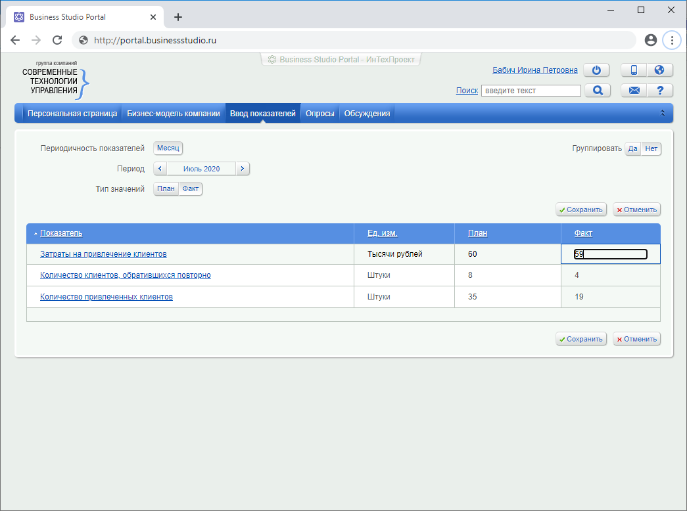Open the Месяц periodicity selector
687x511 pixels.
[x=168, y=148]
